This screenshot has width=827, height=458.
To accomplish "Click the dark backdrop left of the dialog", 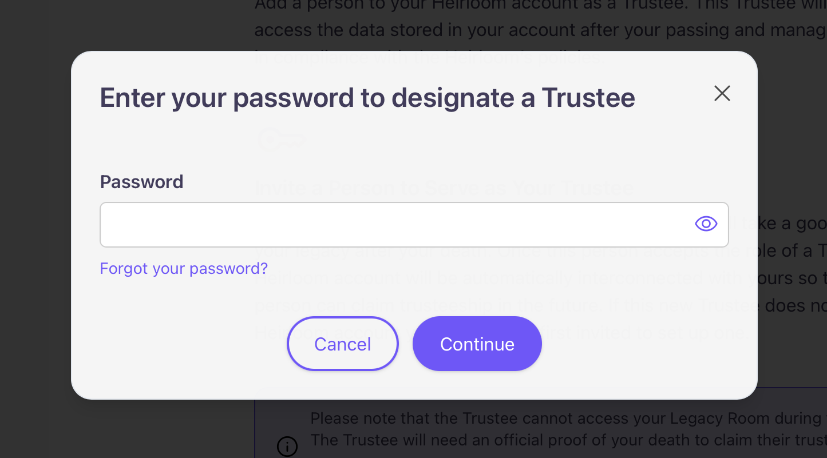I will coord(34,229).
